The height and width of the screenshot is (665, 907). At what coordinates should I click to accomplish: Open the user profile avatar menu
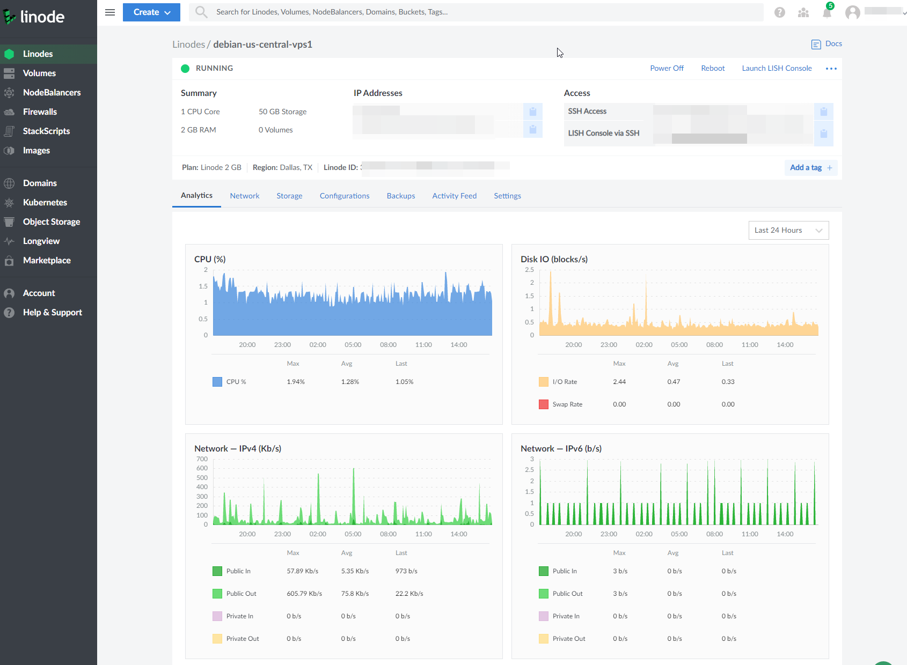click(x=853, y=12)
